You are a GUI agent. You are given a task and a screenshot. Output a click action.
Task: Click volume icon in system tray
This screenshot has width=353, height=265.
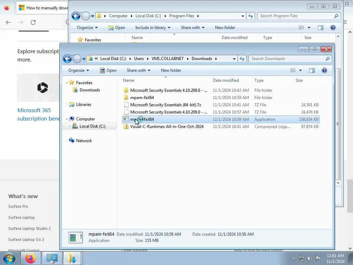[310, 258]
